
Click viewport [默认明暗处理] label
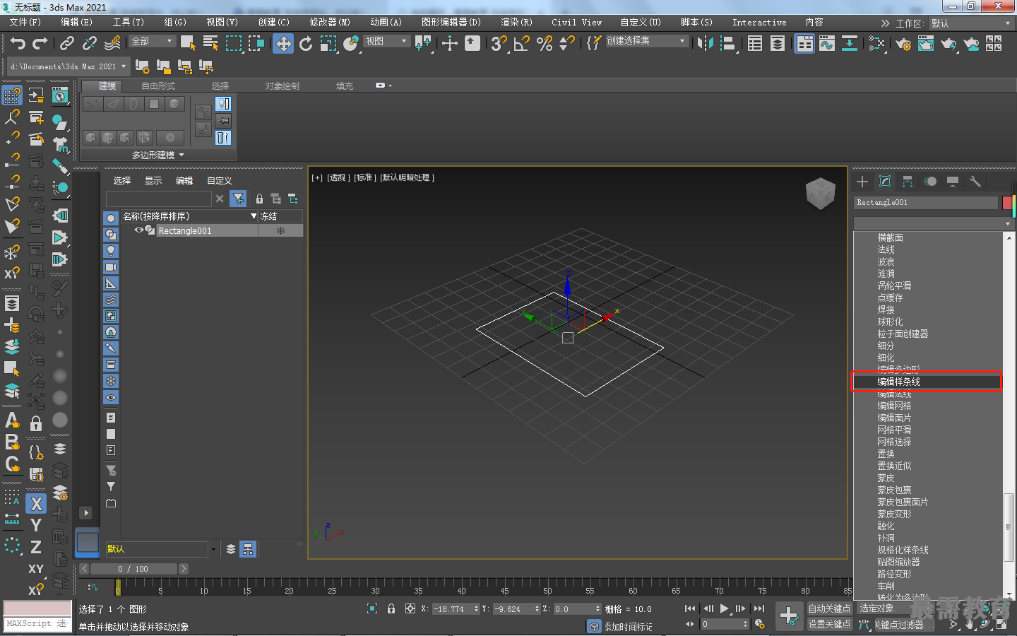coord(408,178)
